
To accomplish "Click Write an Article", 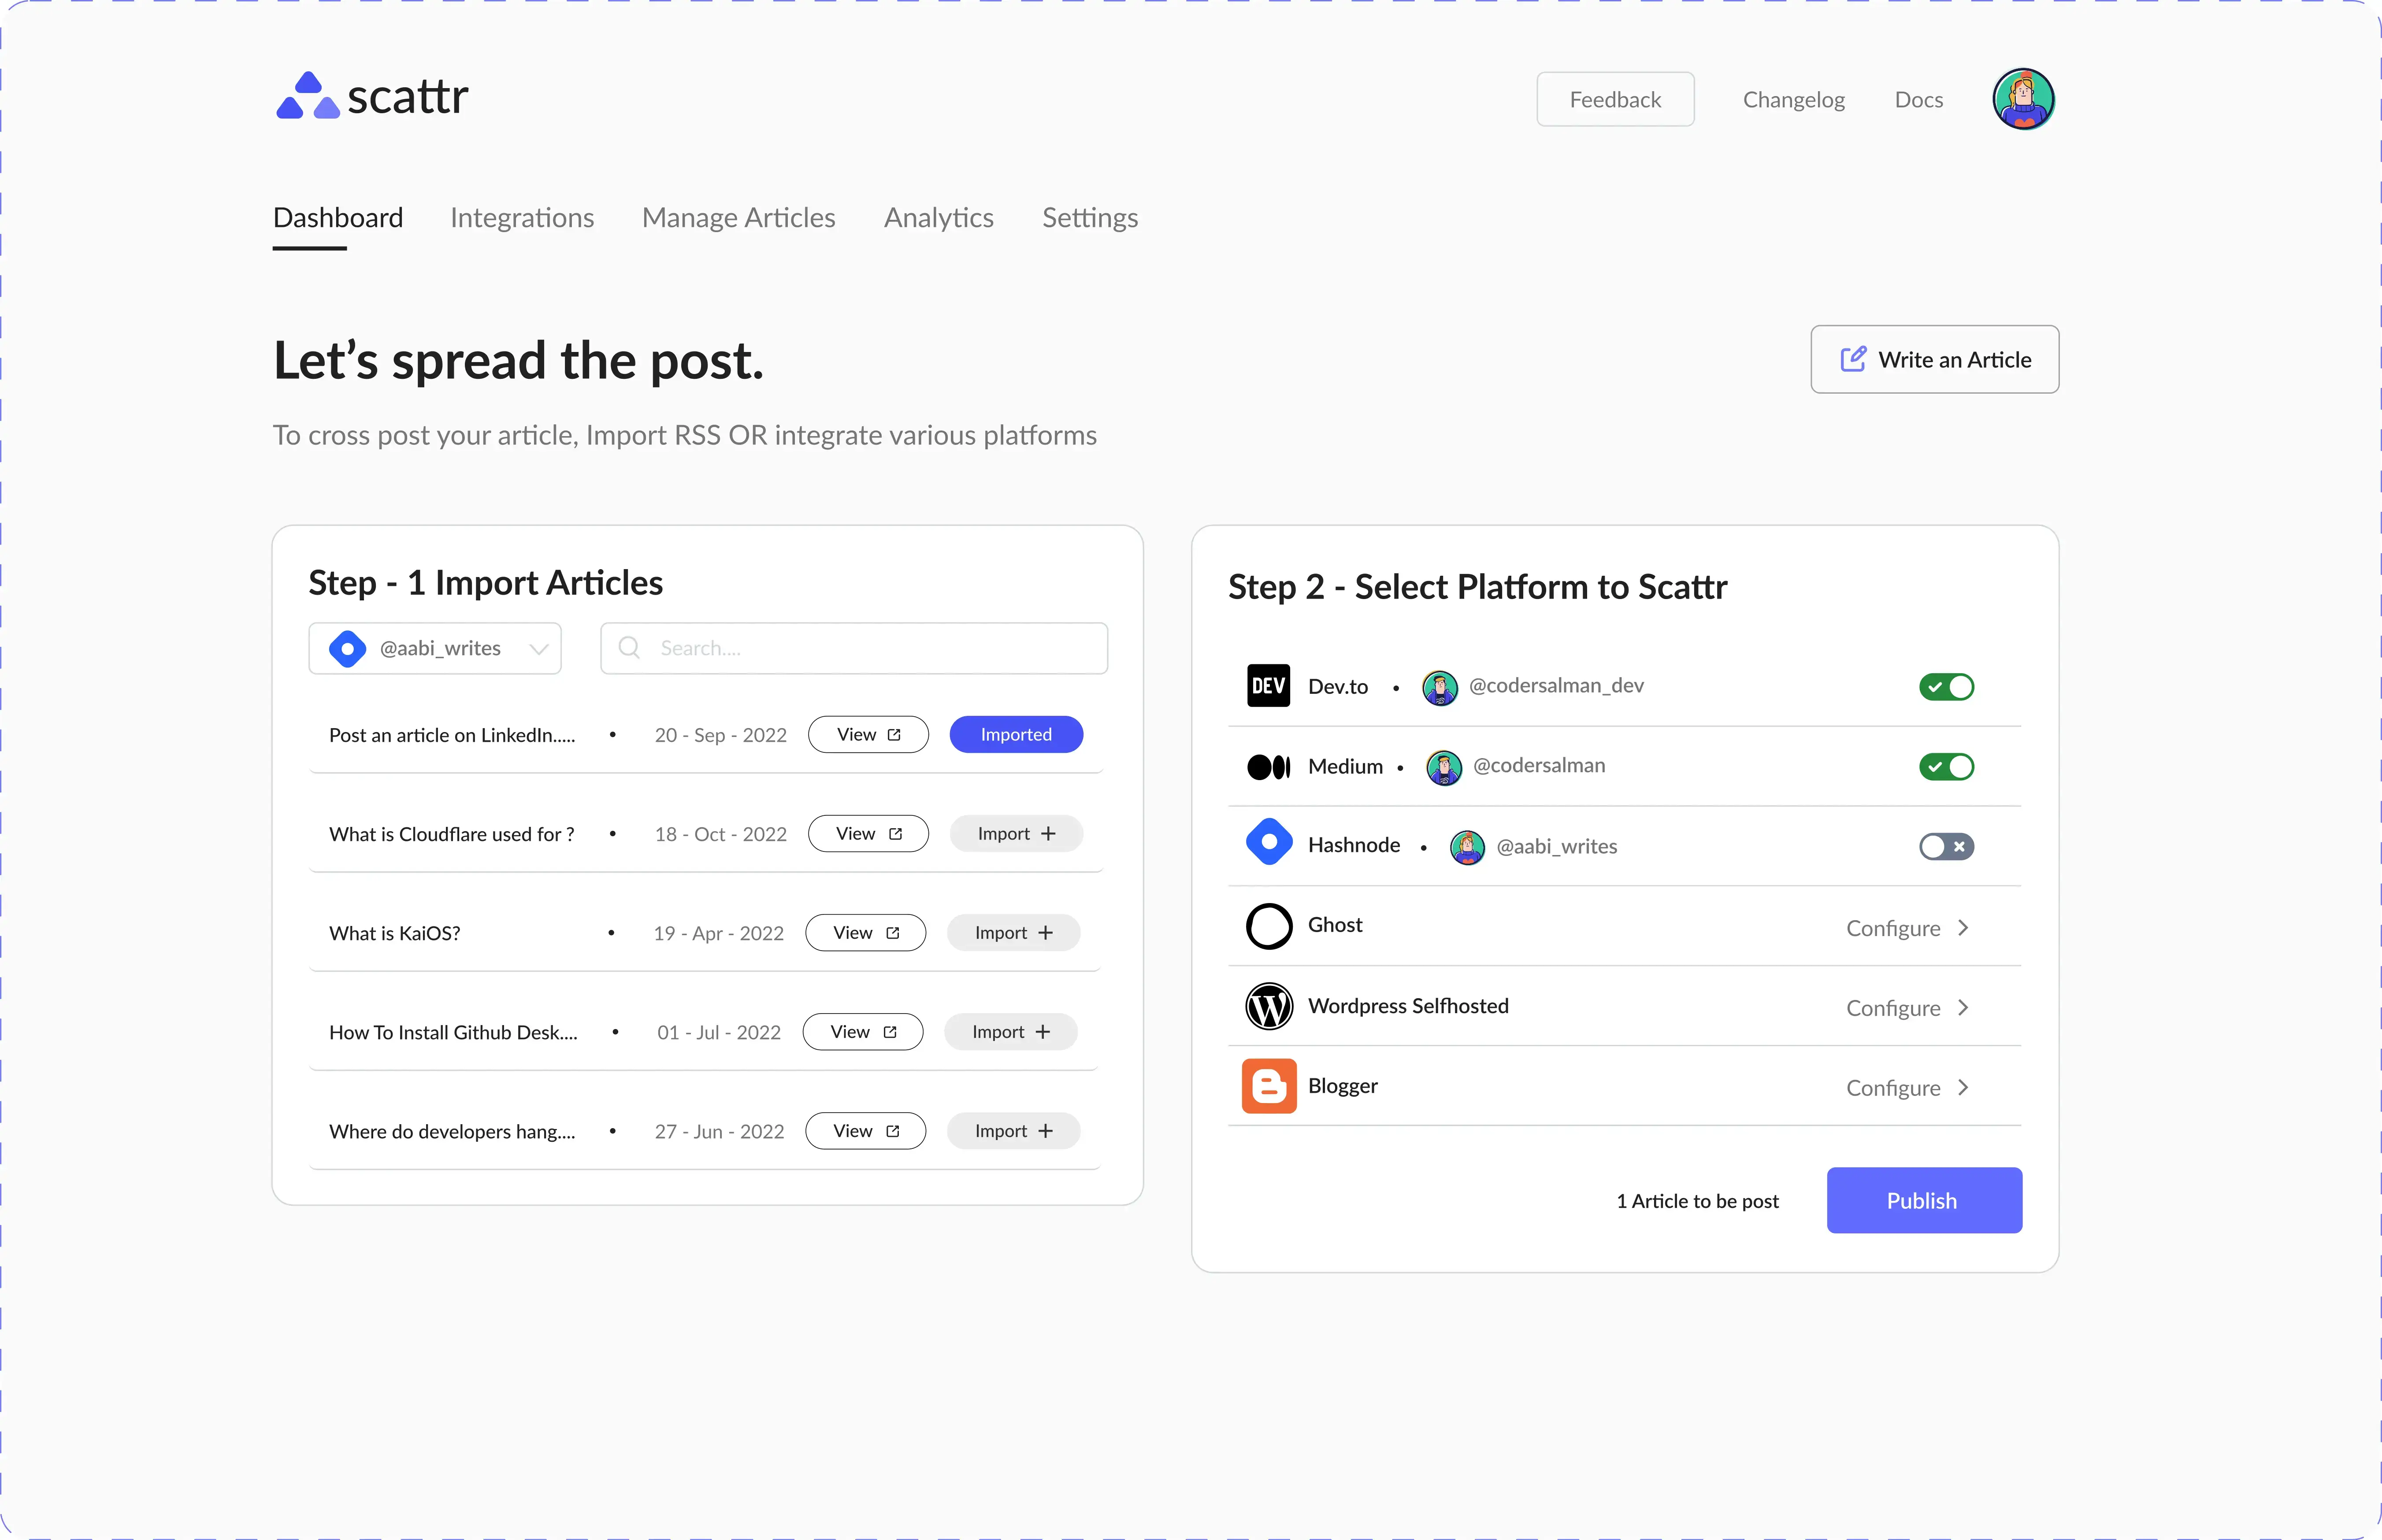I will (1934, 359).
